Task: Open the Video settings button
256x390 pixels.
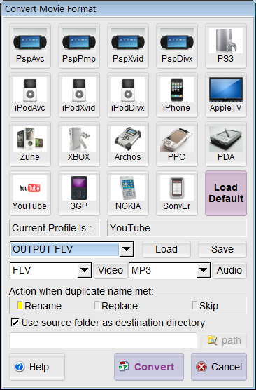Action: point(111,270)
